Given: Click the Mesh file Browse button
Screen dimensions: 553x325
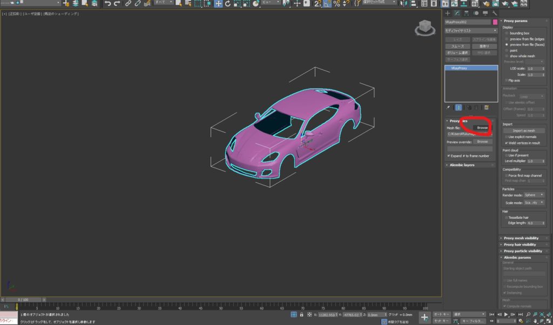Looking at the screenshot, I should coord(482,128).
